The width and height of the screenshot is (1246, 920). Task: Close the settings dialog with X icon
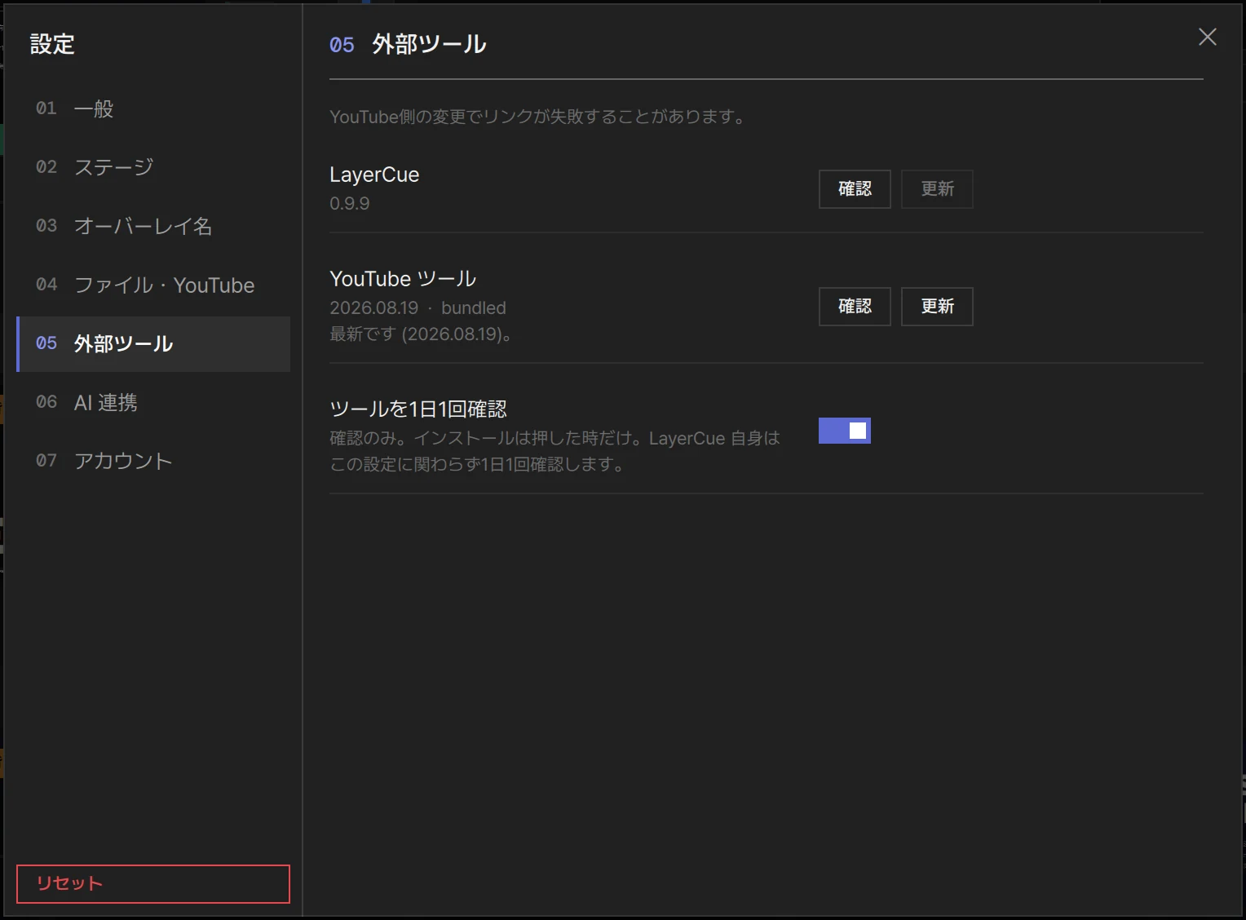tap(1207, 37)
